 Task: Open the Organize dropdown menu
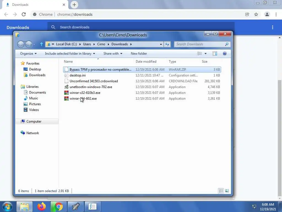tap(28, 54)
